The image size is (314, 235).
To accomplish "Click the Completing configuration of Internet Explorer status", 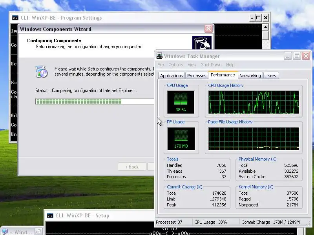I will pos(94,90).
